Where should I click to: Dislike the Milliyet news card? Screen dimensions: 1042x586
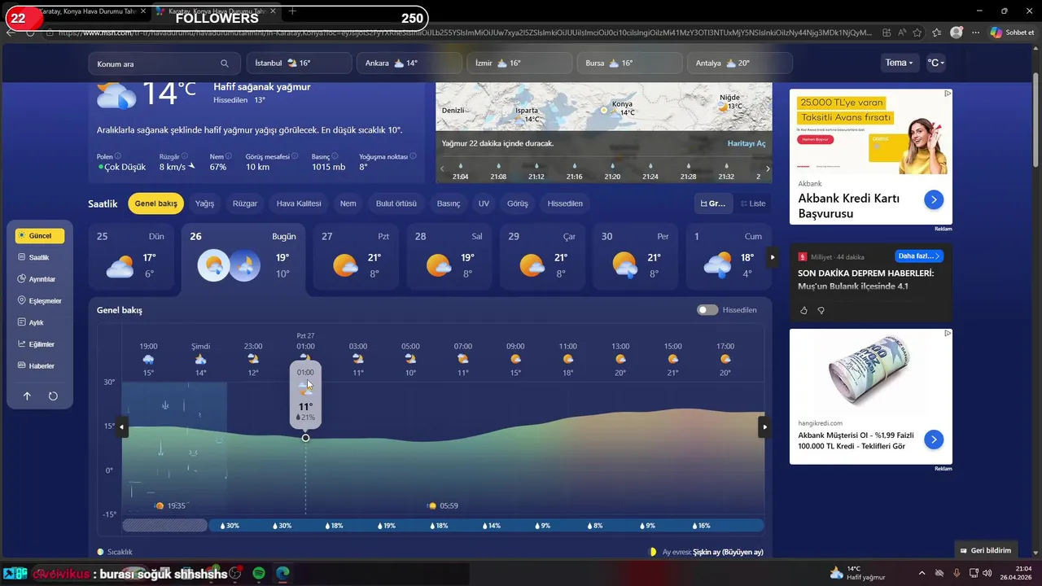[x=821, y=310]
